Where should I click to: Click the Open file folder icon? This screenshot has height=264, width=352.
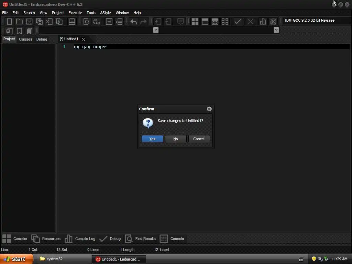tap(19, 22)
